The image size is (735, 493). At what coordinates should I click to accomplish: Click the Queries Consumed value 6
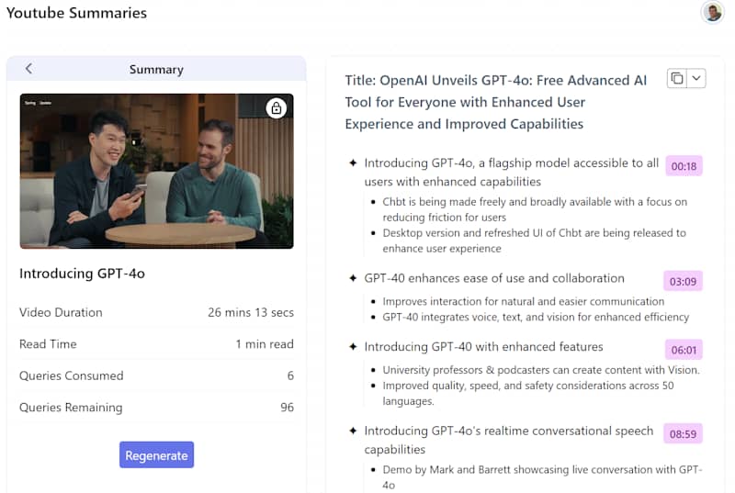pos(290,375)
